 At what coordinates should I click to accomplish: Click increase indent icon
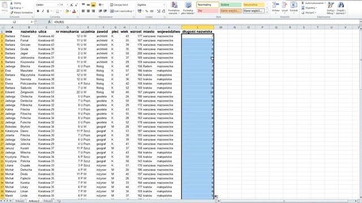[105, 11]
